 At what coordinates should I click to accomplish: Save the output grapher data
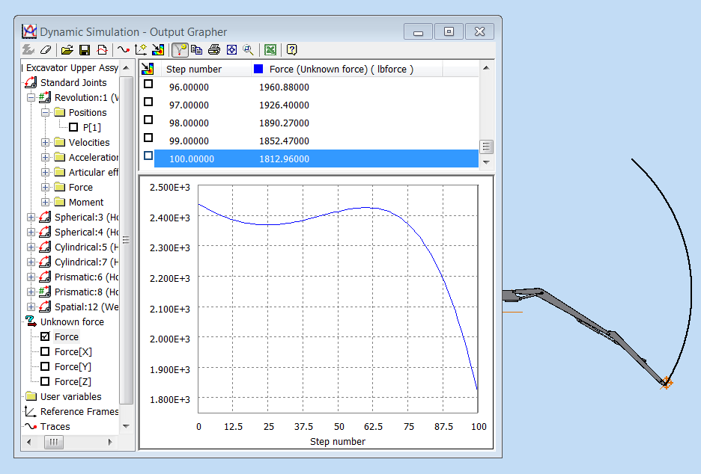coord(85,49)
